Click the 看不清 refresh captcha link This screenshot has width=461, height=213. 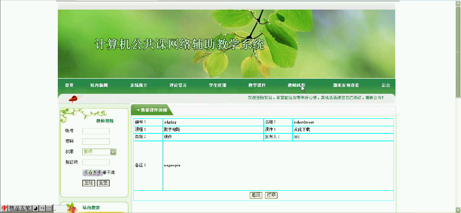109,172
